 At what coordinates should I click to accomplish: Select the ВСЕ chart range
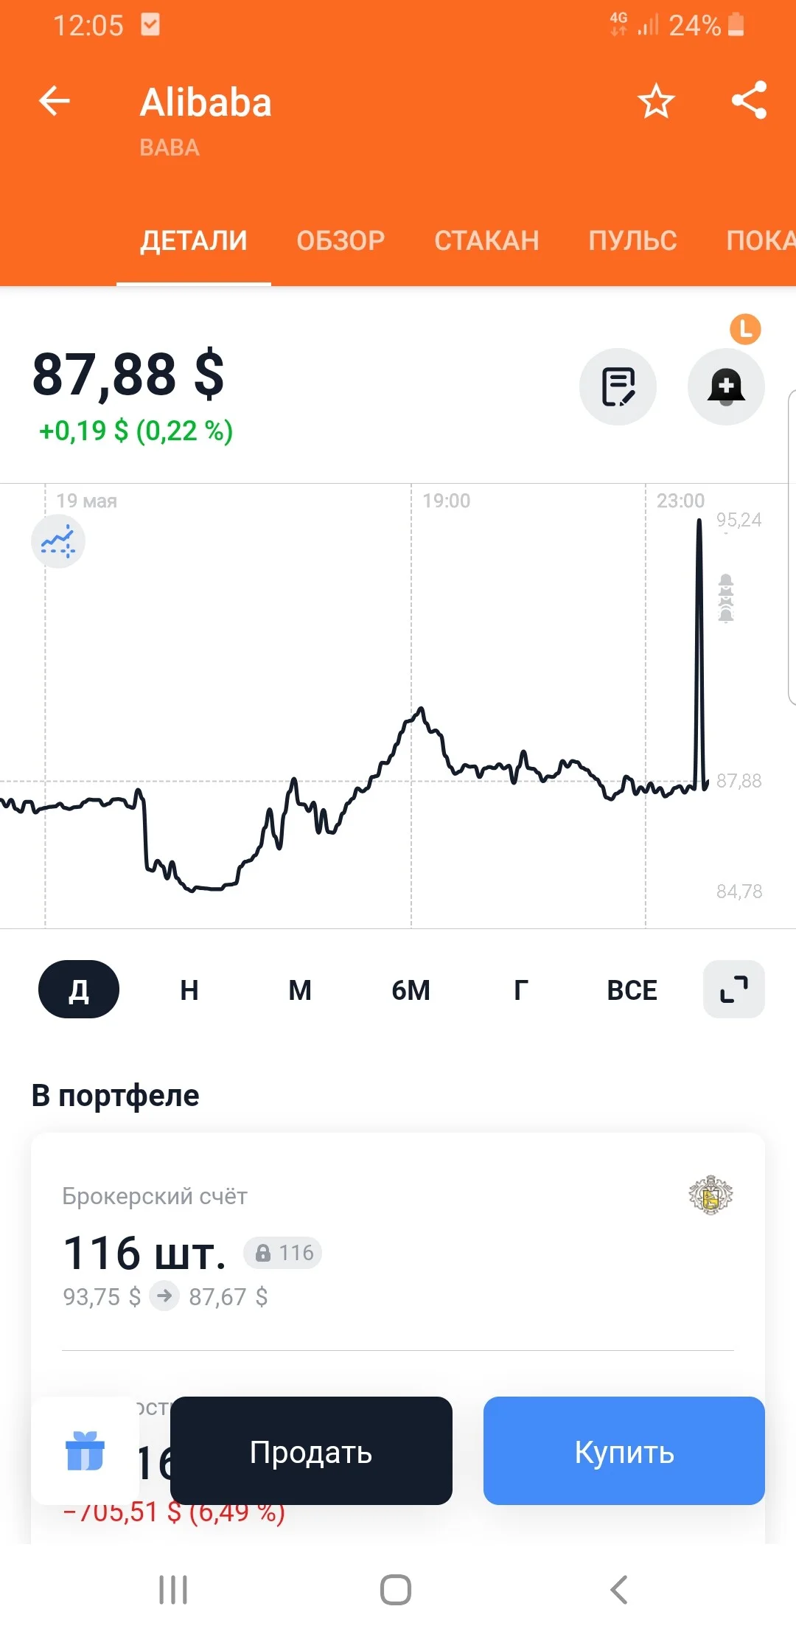click(632, 990)
